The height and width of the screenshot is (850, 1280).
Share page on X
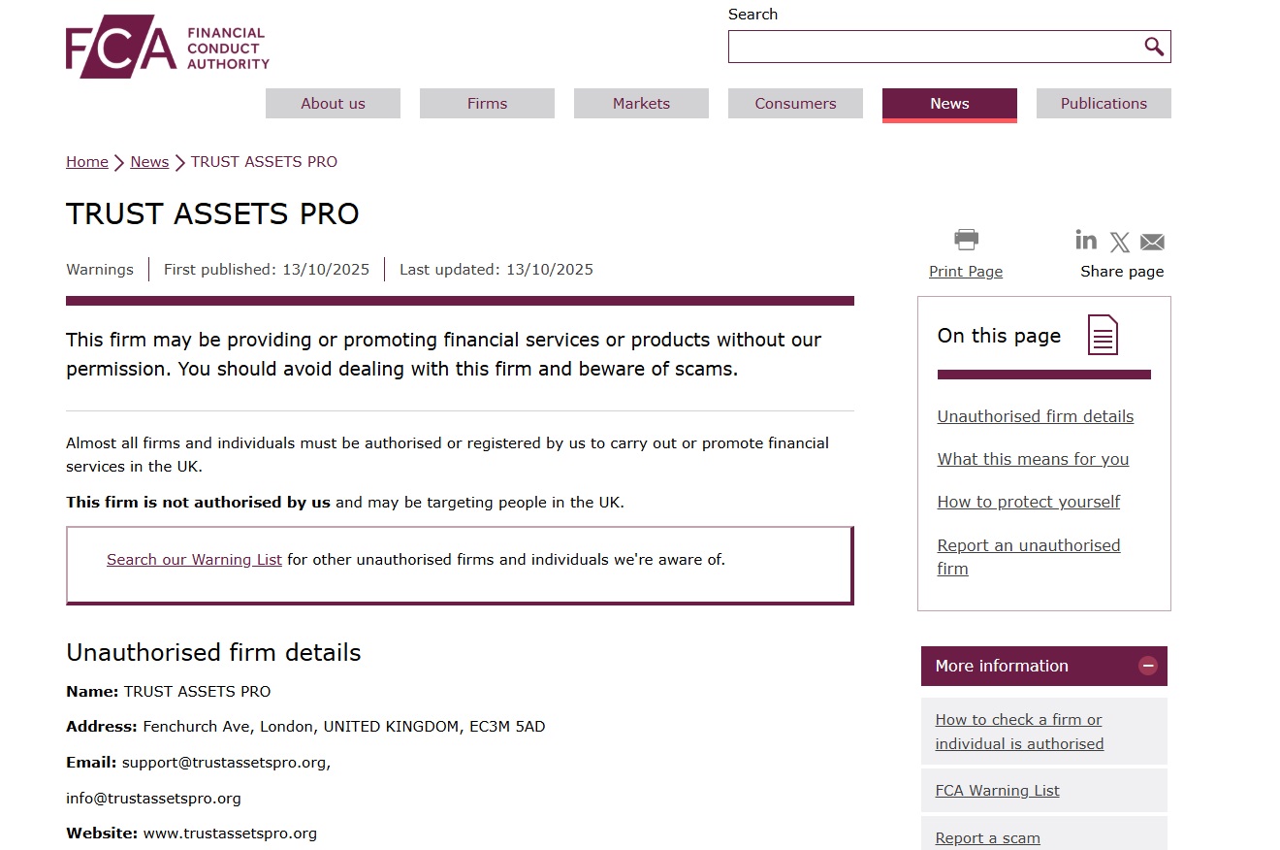coord(1119,242)
